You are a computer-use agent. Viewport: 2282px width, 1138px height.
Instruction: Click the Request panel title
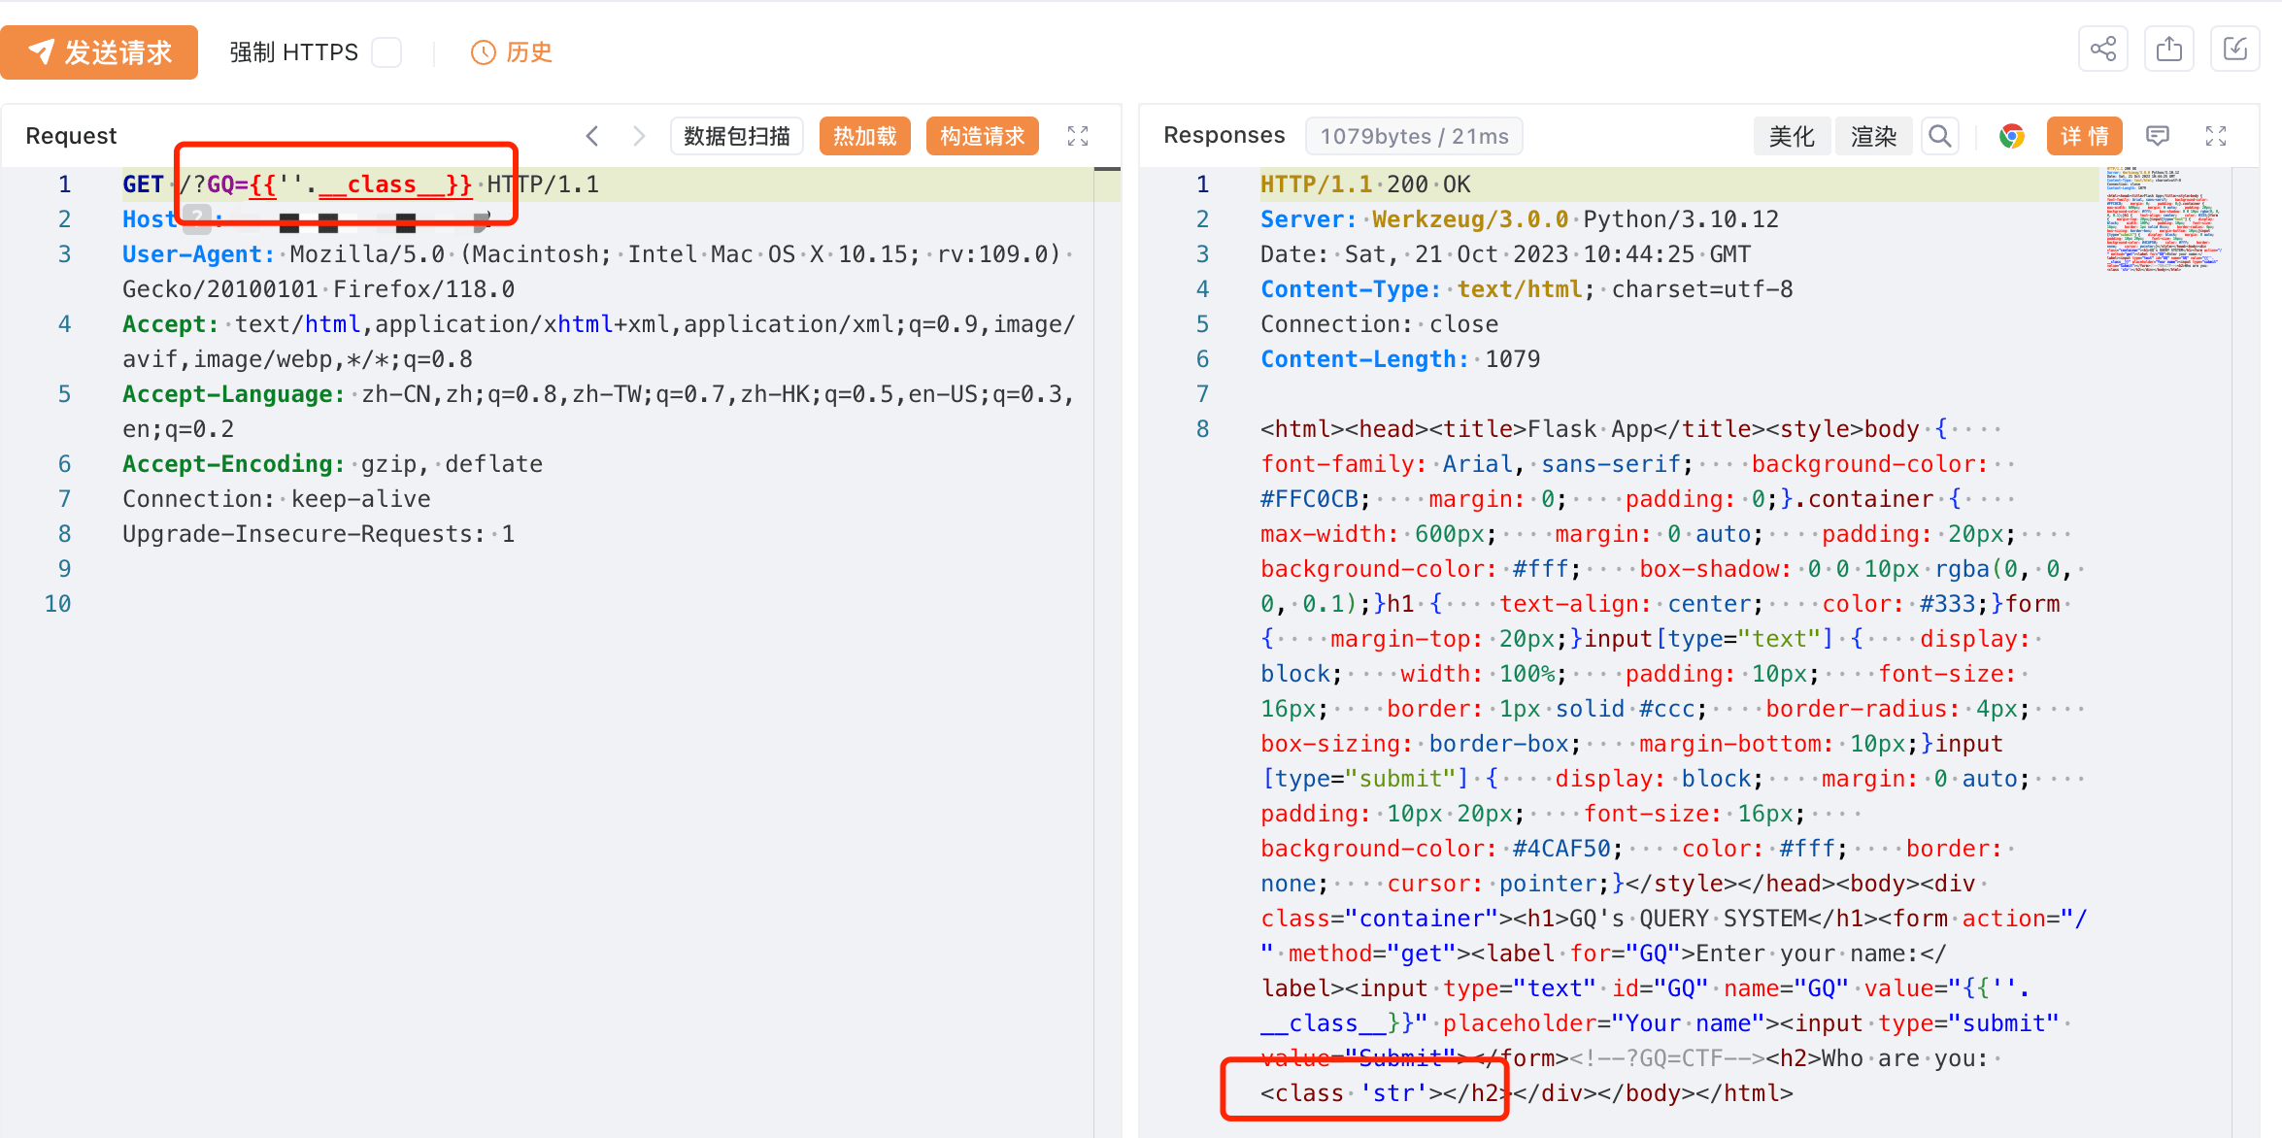pyautogui.click(x=71, y=136)
